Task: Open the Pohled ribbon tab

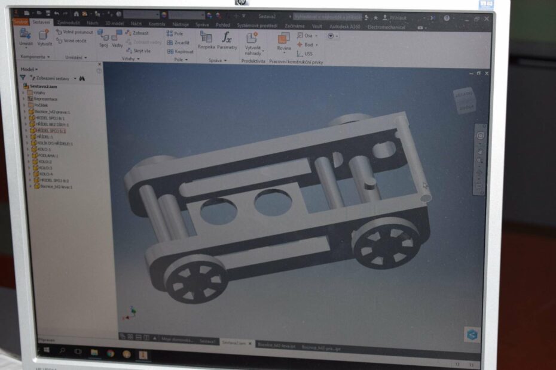Action: click(x=222, y=25)
